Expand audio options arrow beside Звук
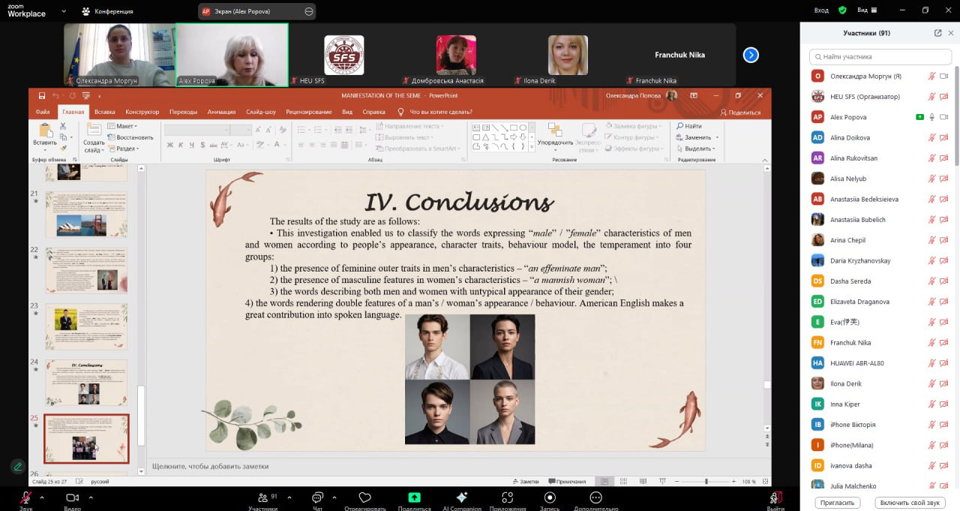This screenshot has height=511, width=960. (42, 497)
